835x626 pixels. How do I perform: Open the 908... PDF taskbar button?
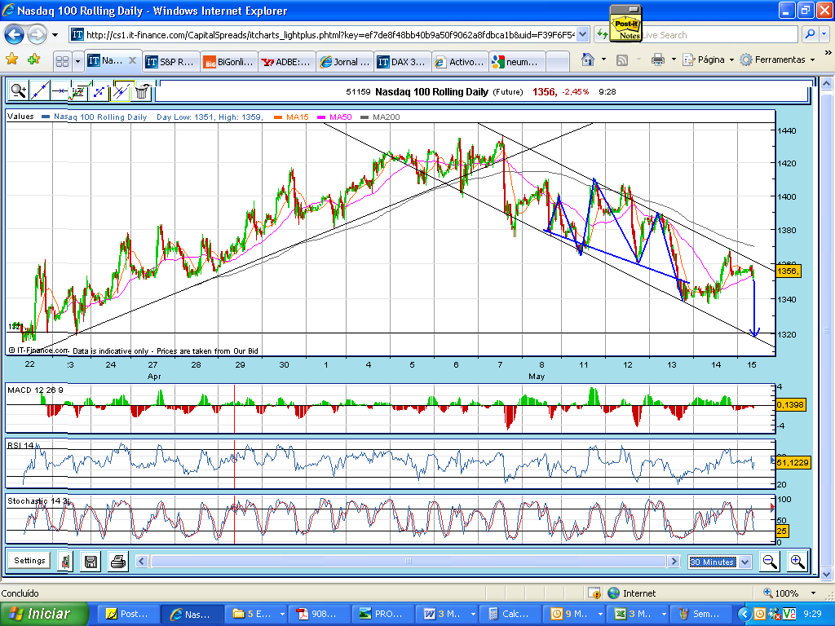click(x=320, y=615)
